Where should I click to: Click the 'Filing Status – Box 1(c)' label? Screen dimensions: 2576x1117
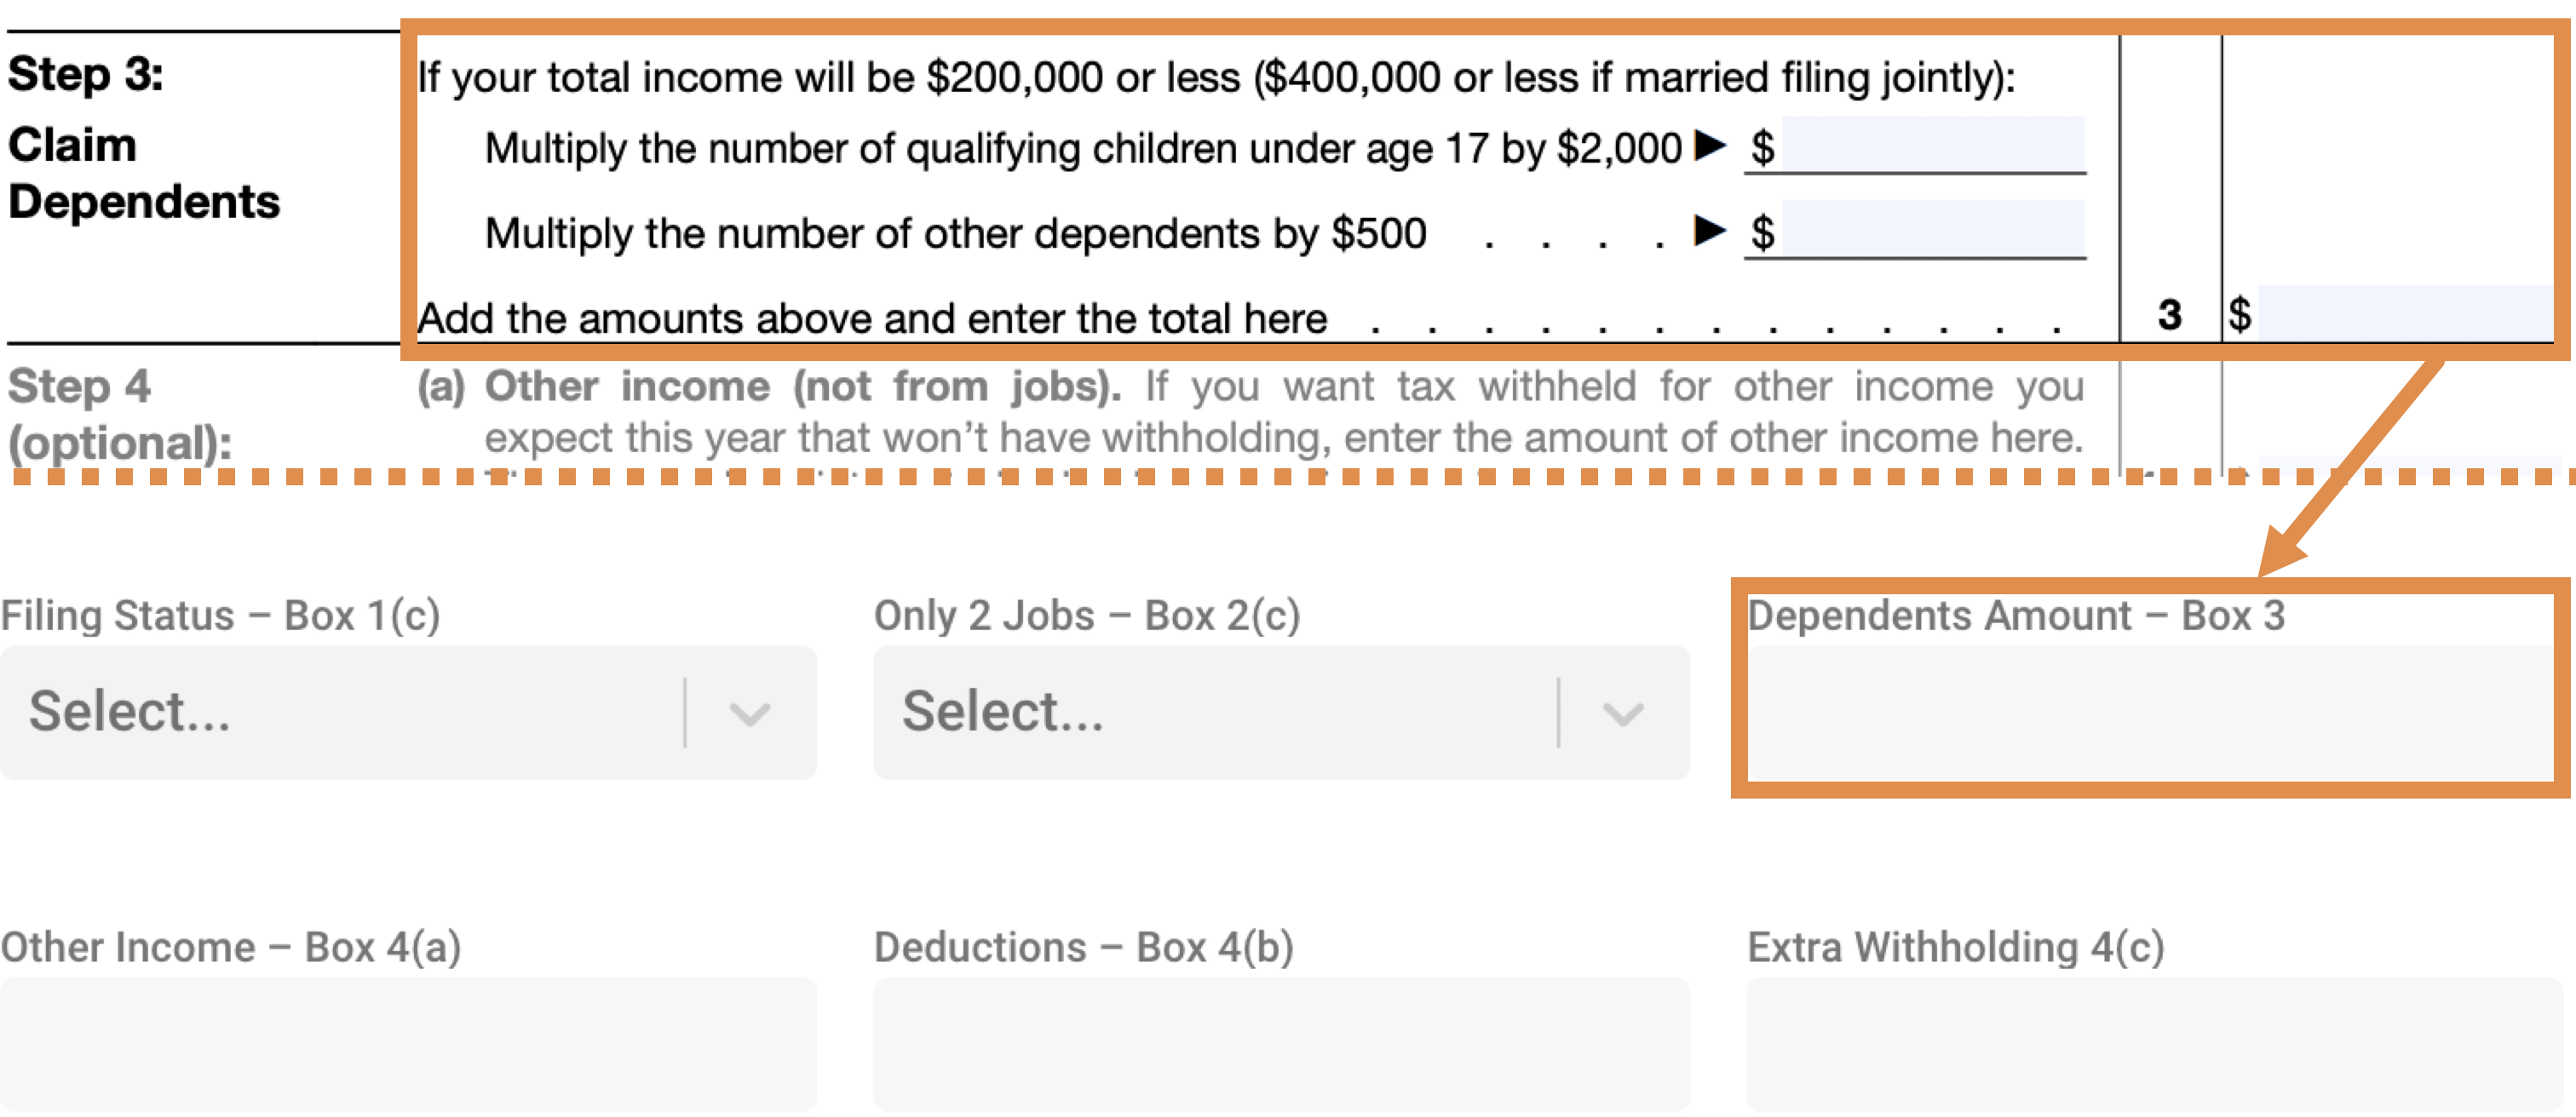tap(220, 616)
